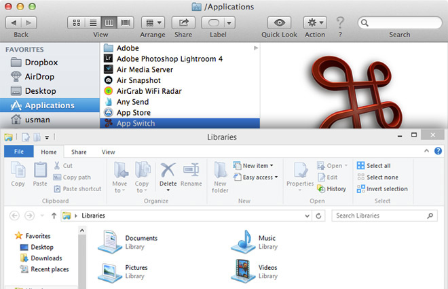Open the Arrange dropdown in Finder
The width and height of the screenshot is (448, 289).
[153, 23]
